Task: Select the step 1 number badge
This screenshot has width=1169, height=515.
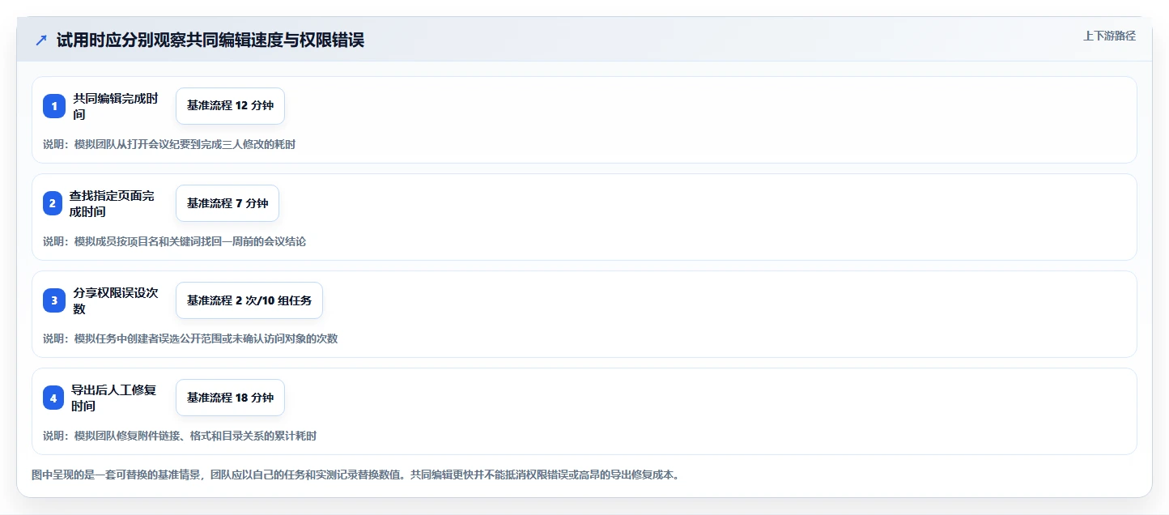Action: click(x=54, y=106)
